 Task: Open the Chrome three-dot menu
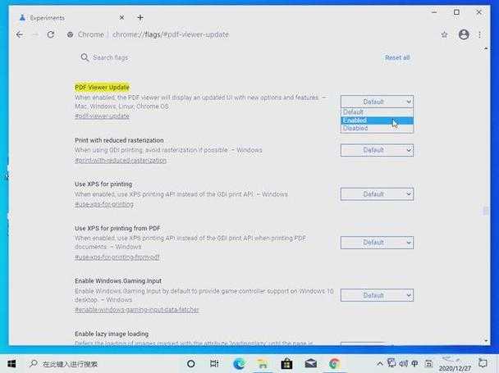point(479,34)
